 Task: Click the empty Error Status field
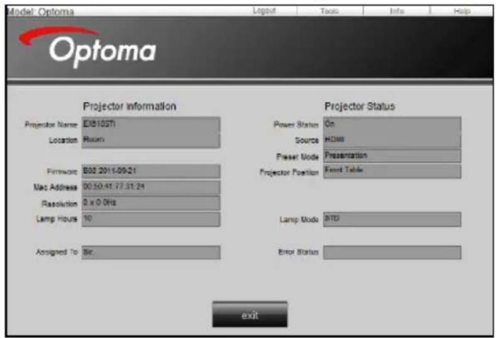(392, 252)
